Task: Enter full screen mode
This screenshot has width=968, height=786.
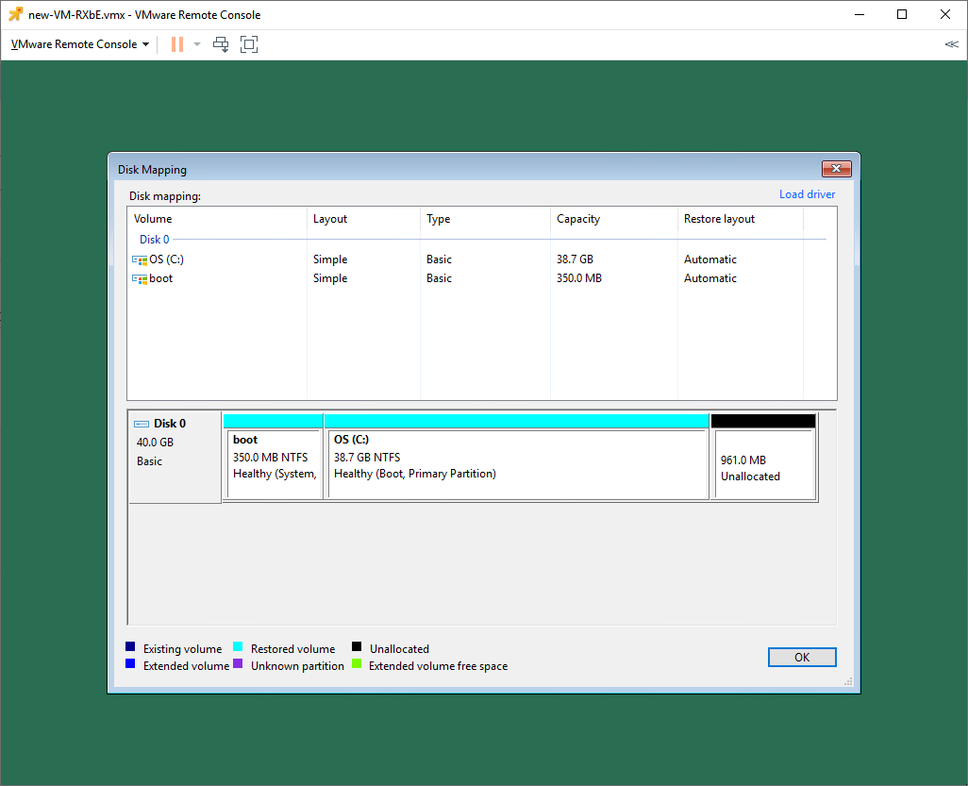Action: (x=249, y=44)
